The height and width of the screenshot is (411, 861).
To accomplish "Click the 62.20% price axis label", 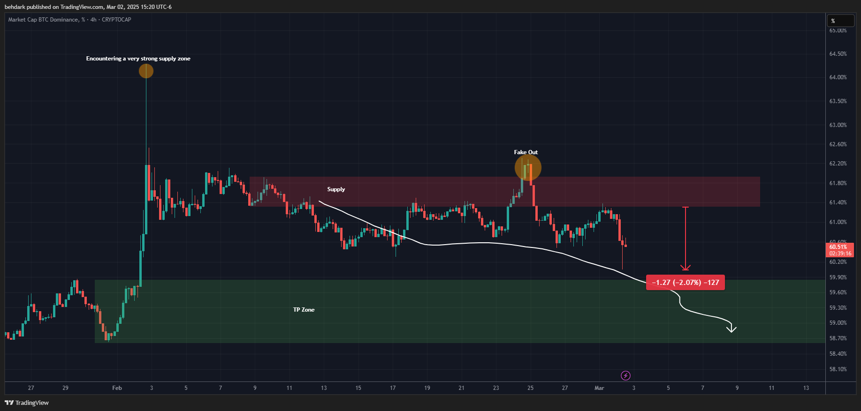I will (838, 164).
